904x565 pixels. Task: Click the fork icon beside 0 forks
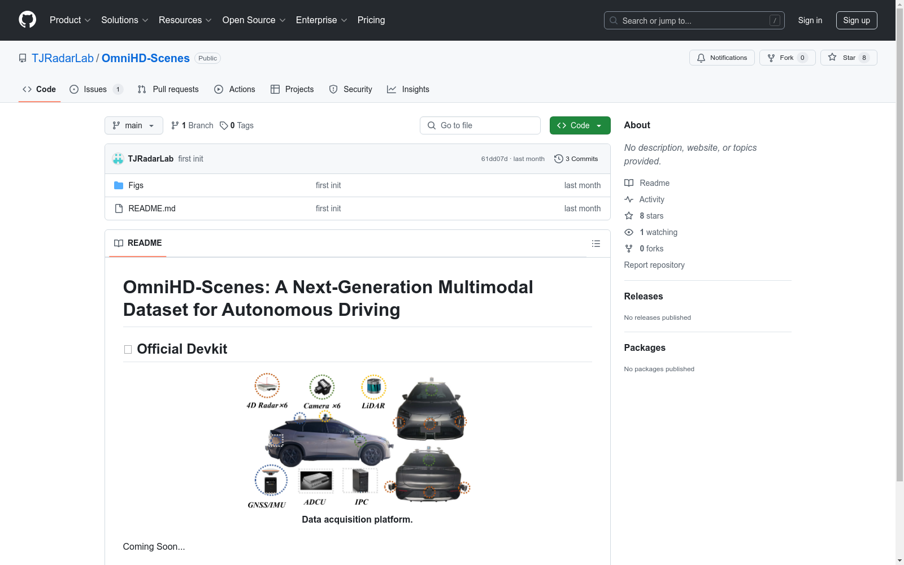point(629,249)
